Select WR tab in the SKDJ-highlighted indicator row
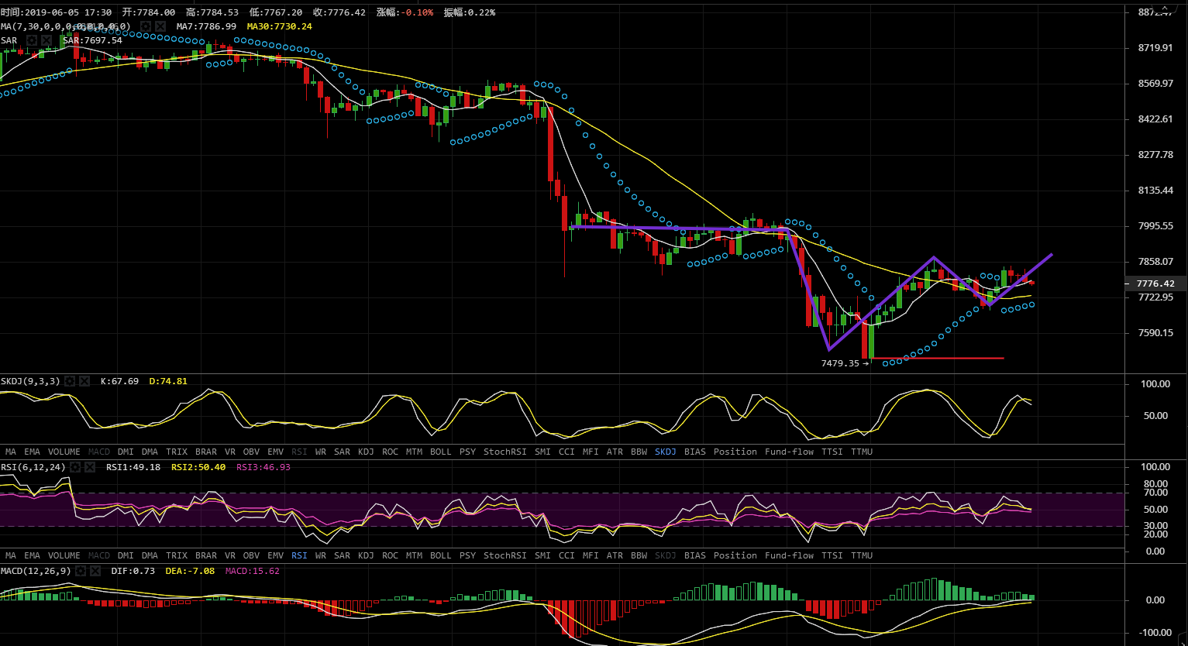Viewport: 1188px width, 646px height. tap(321, 452)
